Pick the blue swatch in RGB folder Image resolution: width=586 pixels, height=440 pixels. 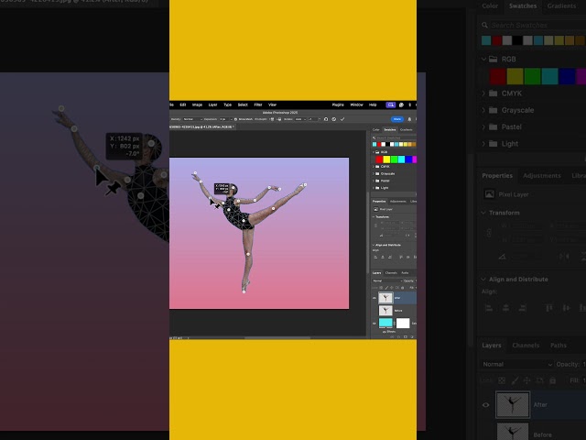click(409, 159)
